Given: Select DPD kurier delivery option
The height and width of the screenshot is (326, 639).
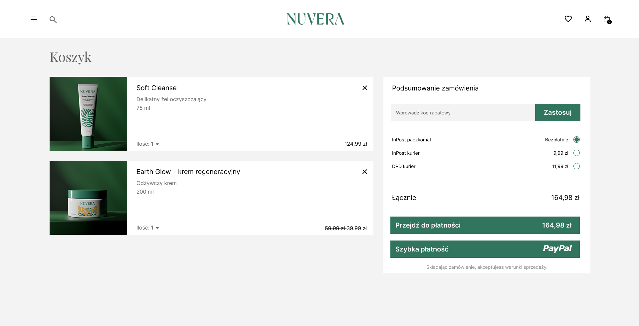Looking at the screenshot, I should (x=577, y=166).
